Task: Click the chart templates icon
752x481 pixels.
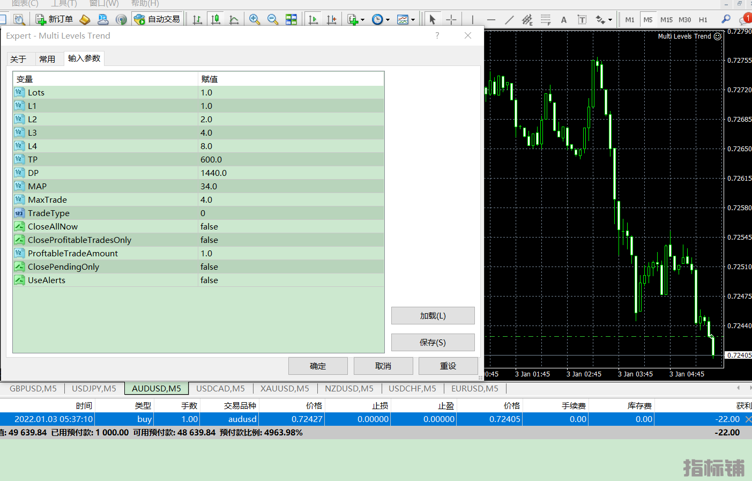Action: point(403,19)
